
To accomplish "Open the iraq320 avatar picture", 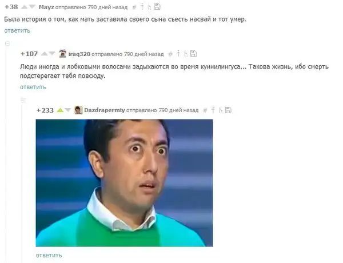I will (x=62, y=54).
